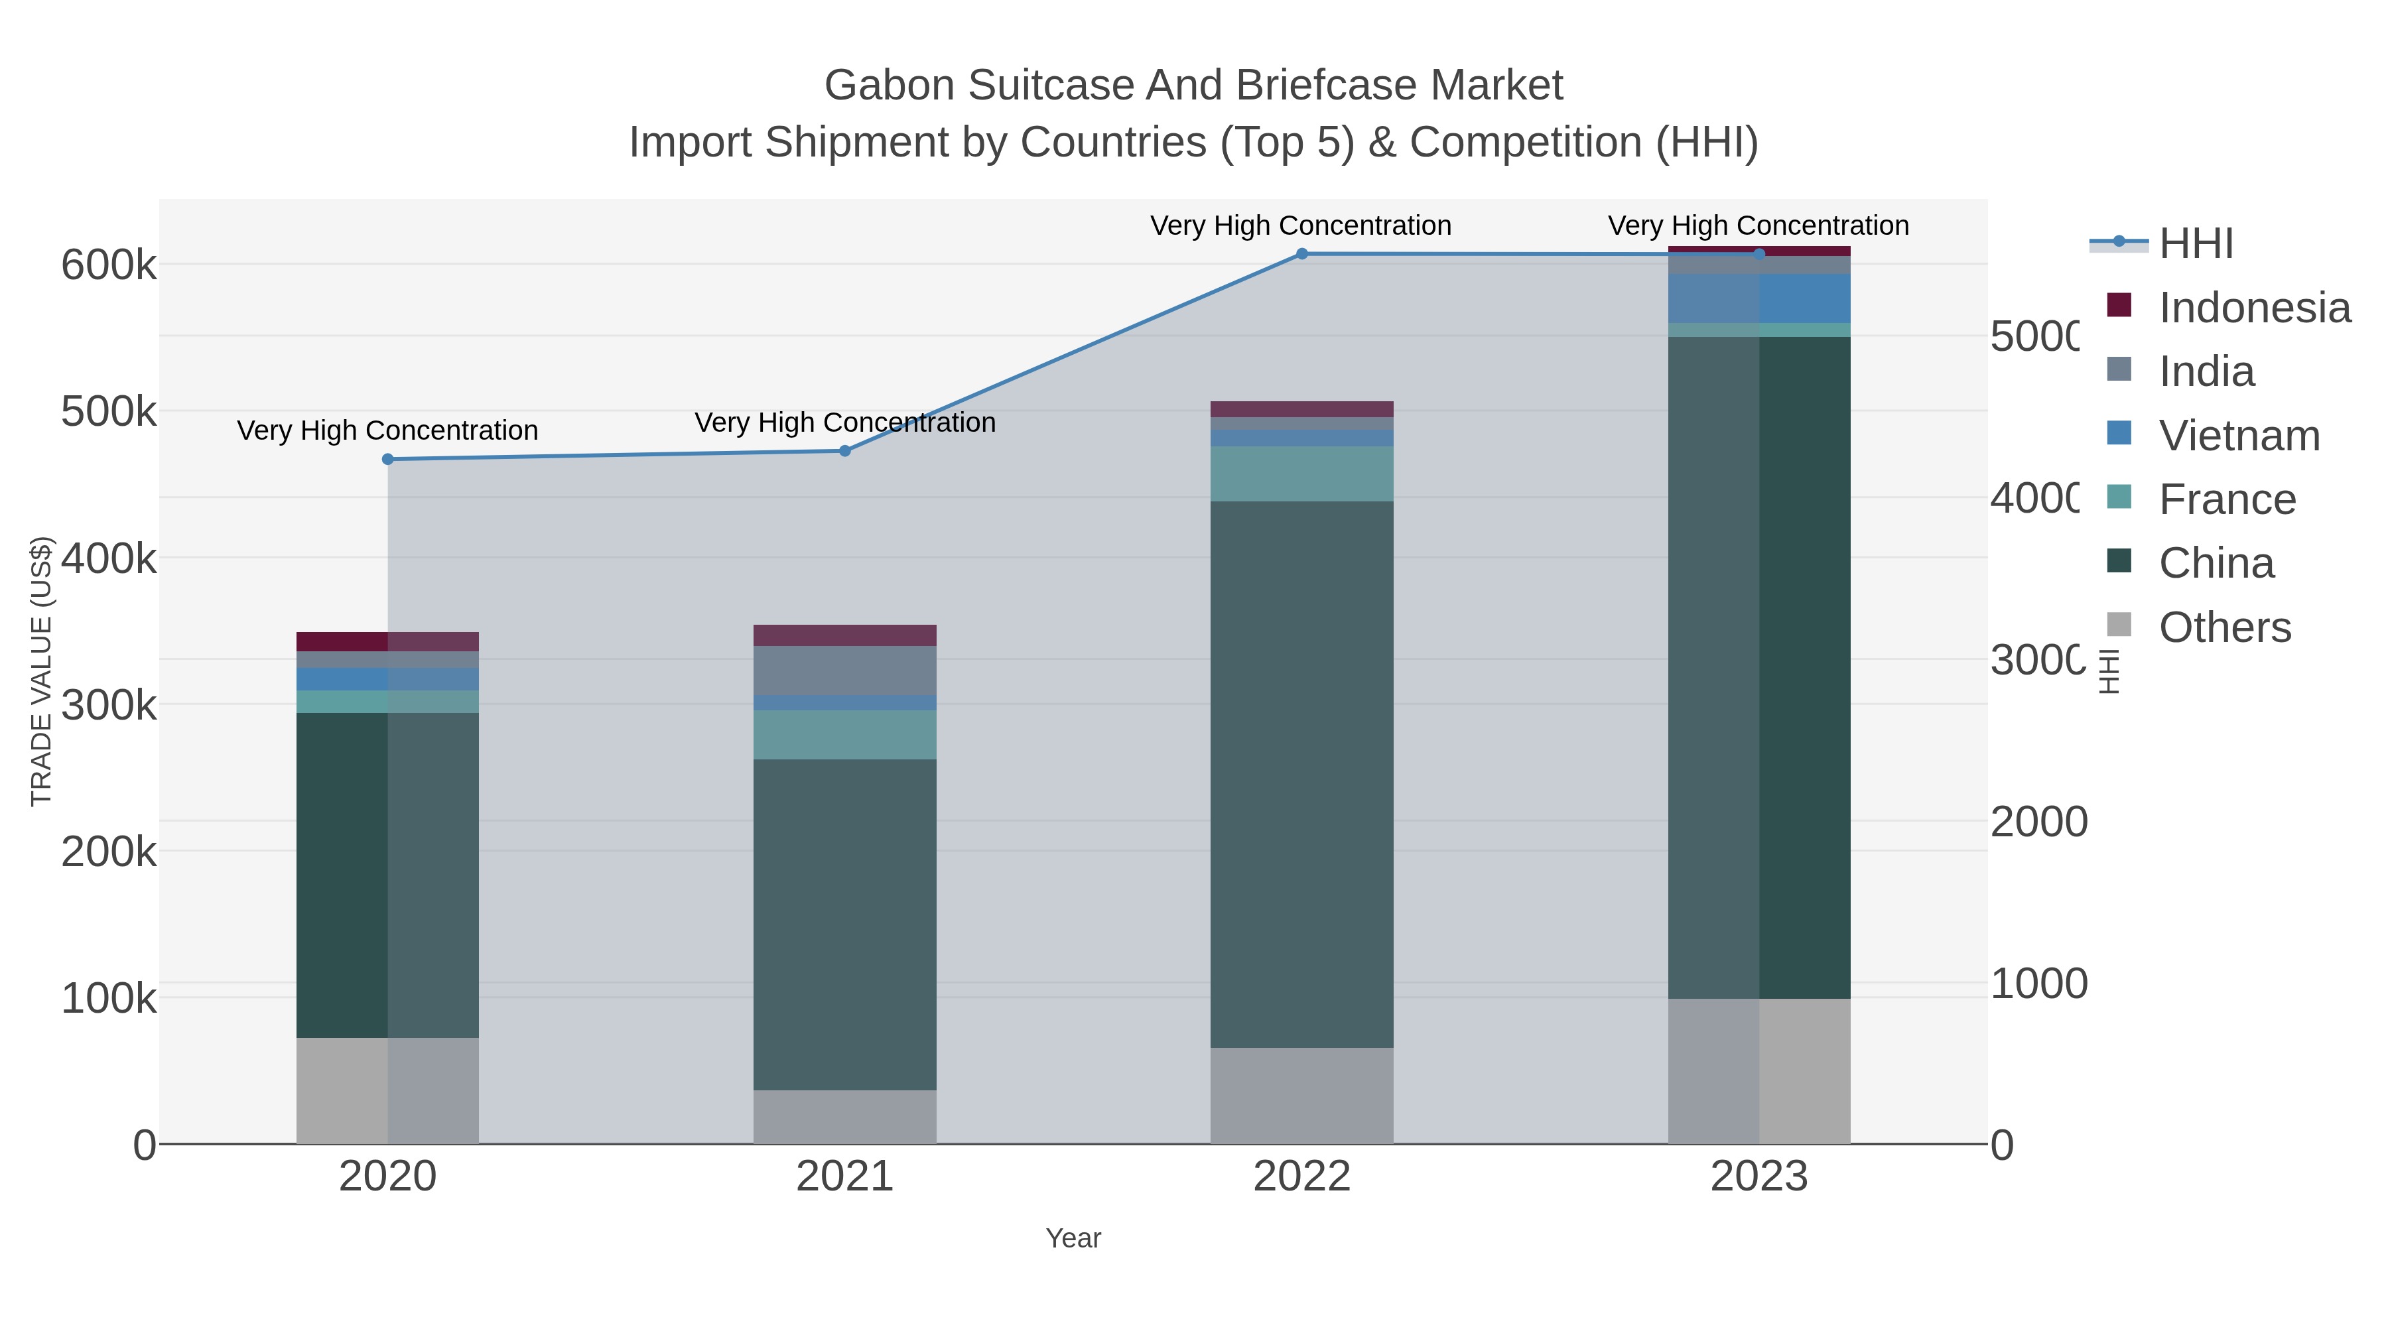Click the 2022 x-axis label
This screenshot has height=1343, width=2388.
1301,1176
